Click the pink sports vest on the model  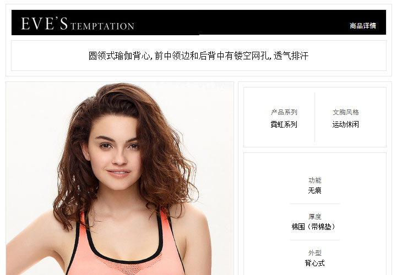pyautogui.click(x=127, y=248)
